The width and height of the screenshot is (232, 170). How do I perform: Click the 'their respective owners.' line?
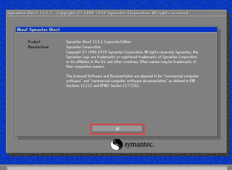[x=85, y=66]
